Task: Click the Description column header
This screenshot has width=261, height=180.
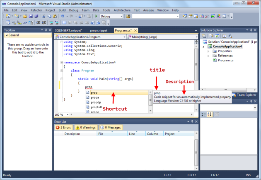Action: (72, 134)
